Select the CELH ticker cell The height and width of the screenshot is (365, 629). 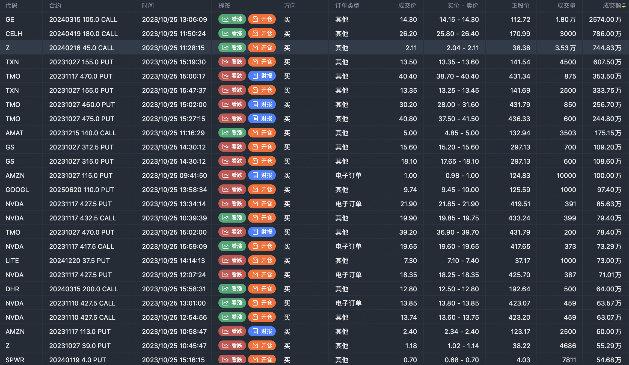point(14,34)
